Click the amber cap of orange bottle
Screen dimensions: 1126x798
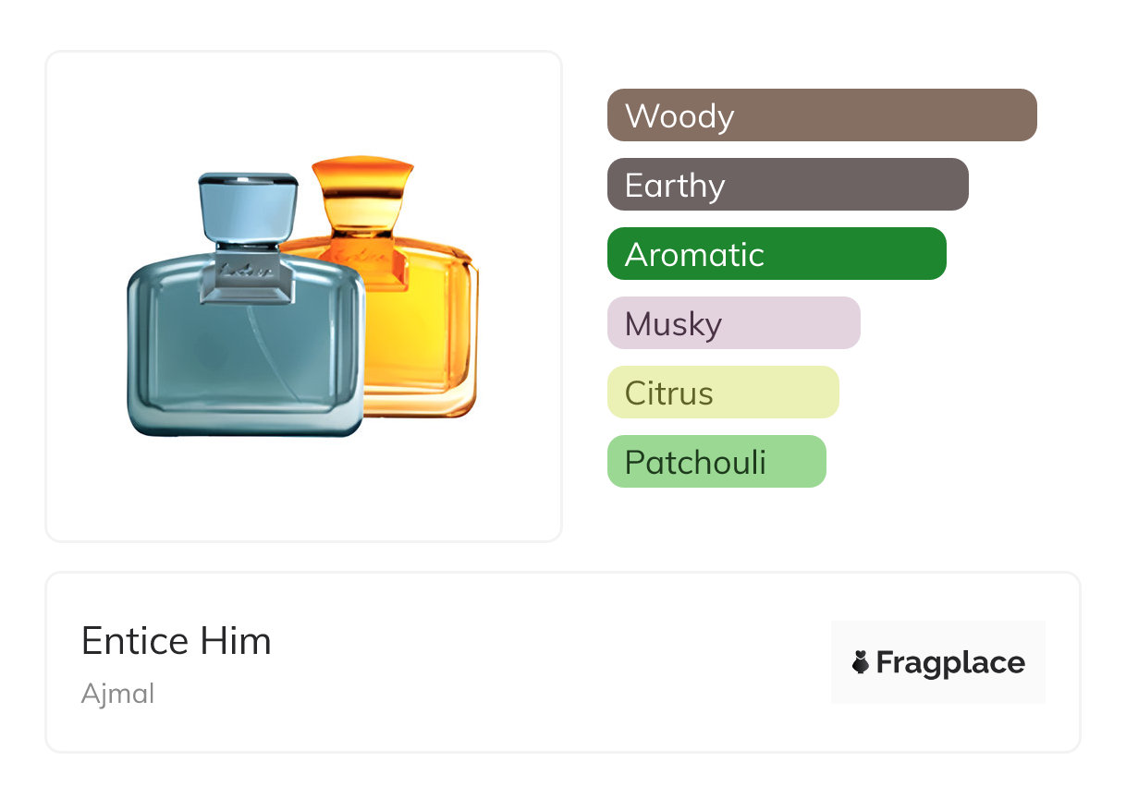coord(361,189)
